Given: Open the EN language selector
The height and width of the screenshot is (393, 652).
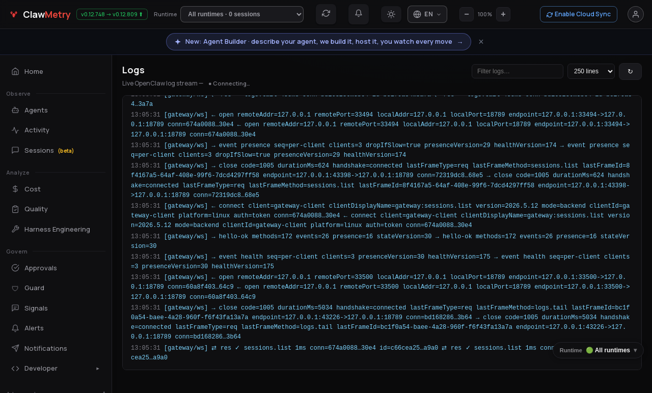Looking at the screenshot, I should tap(427, 14).
